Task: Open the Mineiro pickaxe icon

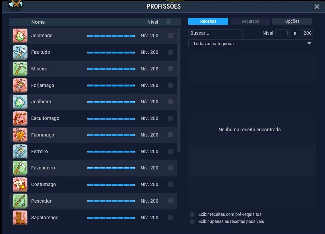Action: [x=20, y=69]
